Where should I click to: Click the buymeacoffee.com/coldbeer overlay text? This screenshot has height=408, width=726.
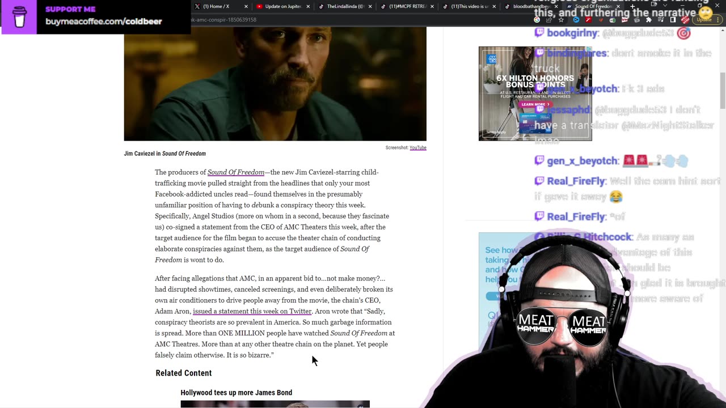(104, 22)
